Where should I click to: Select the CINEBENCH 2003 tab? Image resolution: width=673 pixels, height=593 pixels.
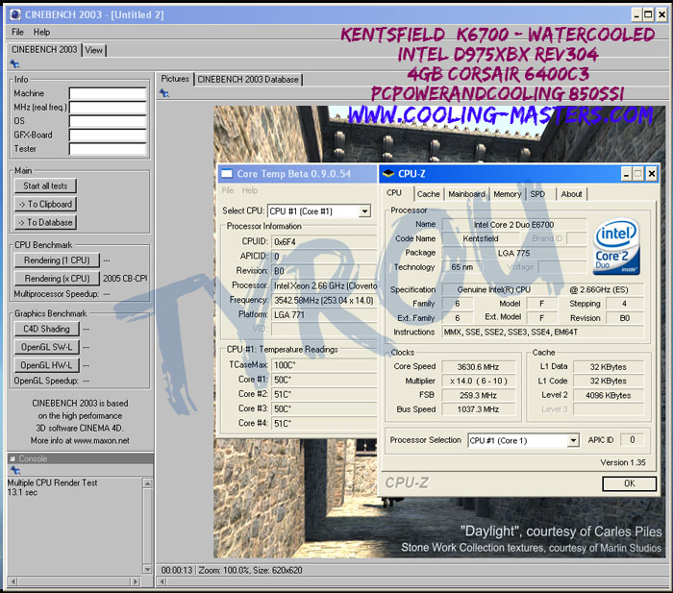click(44, 49)
